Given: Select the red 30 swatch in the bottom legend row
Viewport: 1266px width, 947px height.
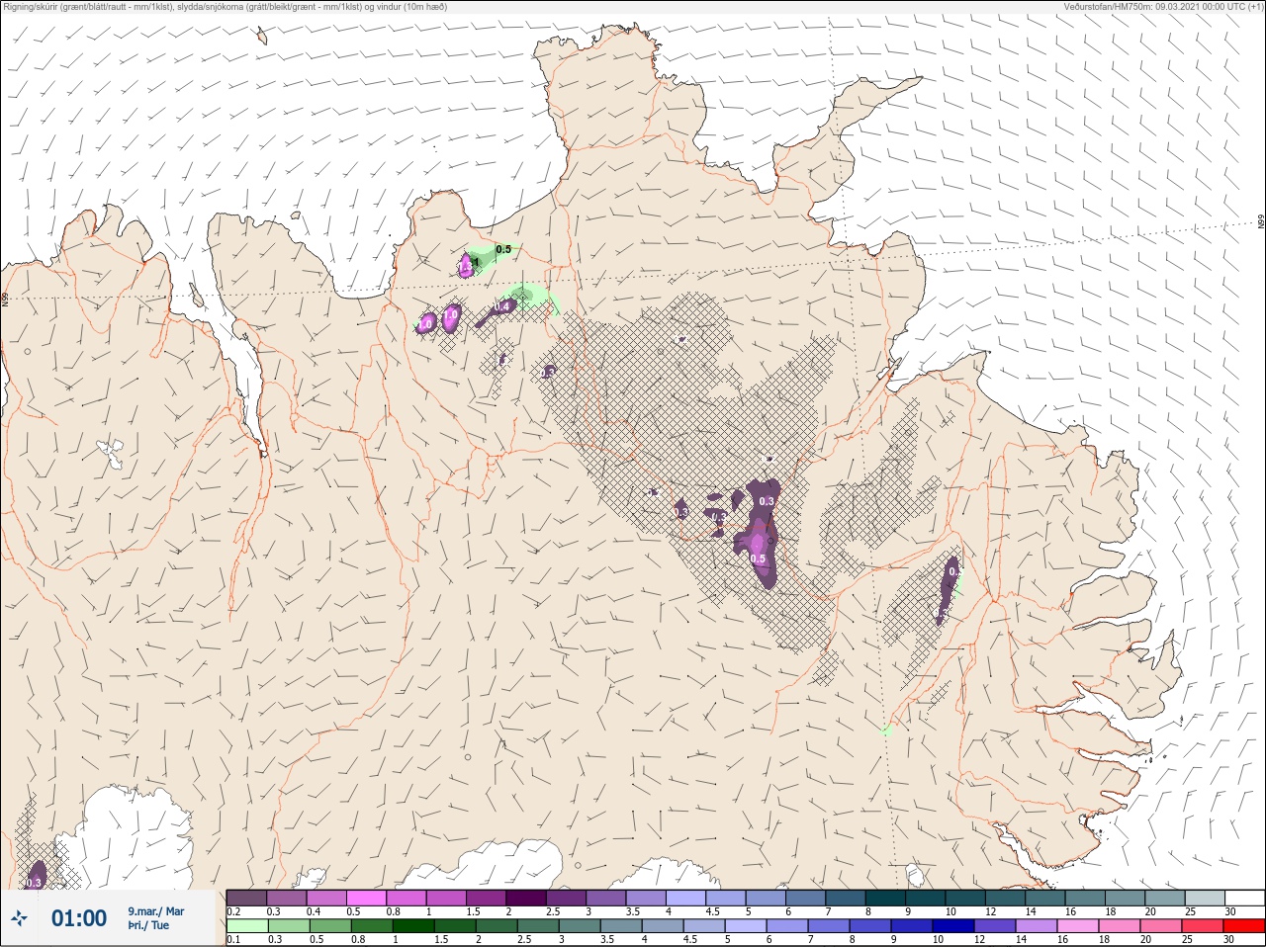Looking at the screenshot, I should (1243, 926).
